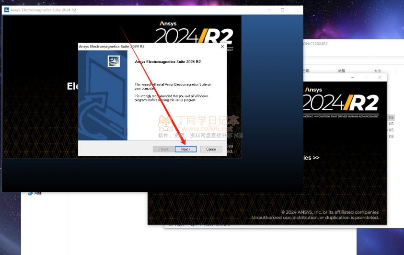Sort File Explorer by the 类型 column
The width and height of the screenshot is (404, 255).
(341, 71)
